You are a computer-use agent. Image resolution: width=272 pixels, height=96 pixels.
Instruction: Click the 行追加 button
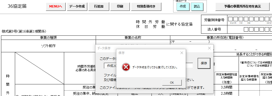pyautogui.click(x=99, y=6)
